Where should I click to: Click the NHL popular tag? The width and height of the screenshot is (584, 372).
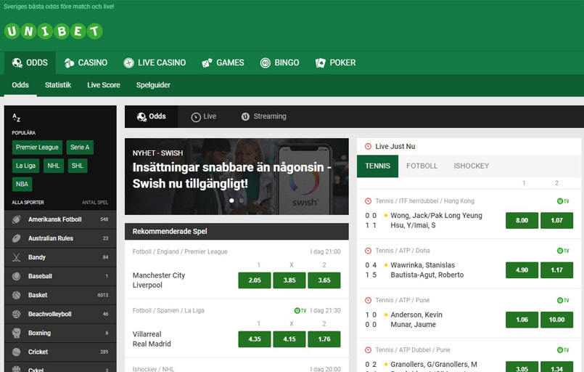point(54,166)
